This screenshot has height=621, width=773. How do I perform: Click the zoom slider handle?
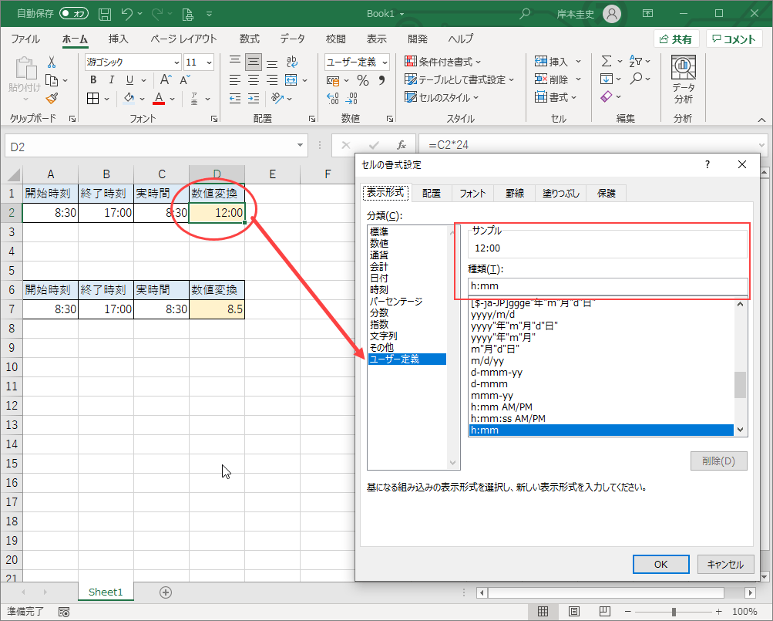pyautogui.click(x=674, y=612)
